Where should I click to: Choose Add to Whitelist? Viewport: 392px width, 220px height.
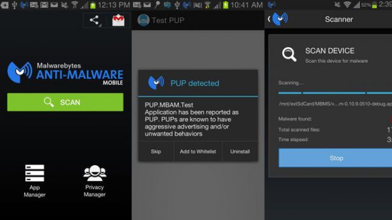(198, 151)
